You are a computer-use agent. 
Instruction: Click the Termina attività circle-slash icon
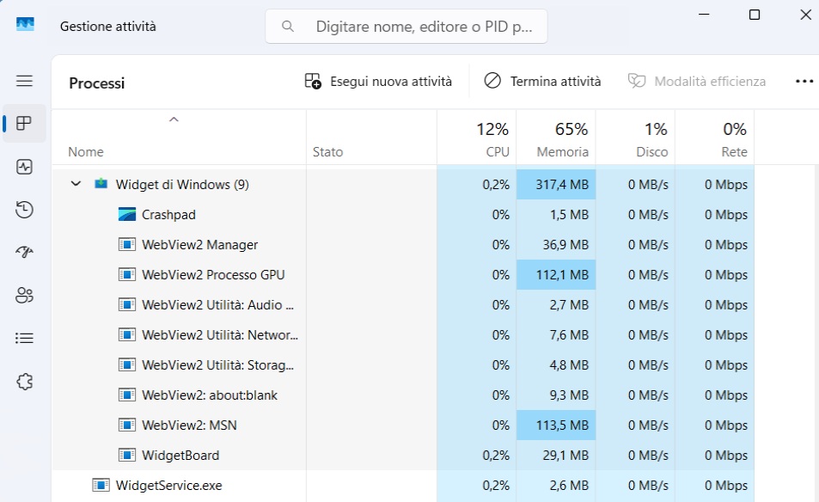coord(492,81)
